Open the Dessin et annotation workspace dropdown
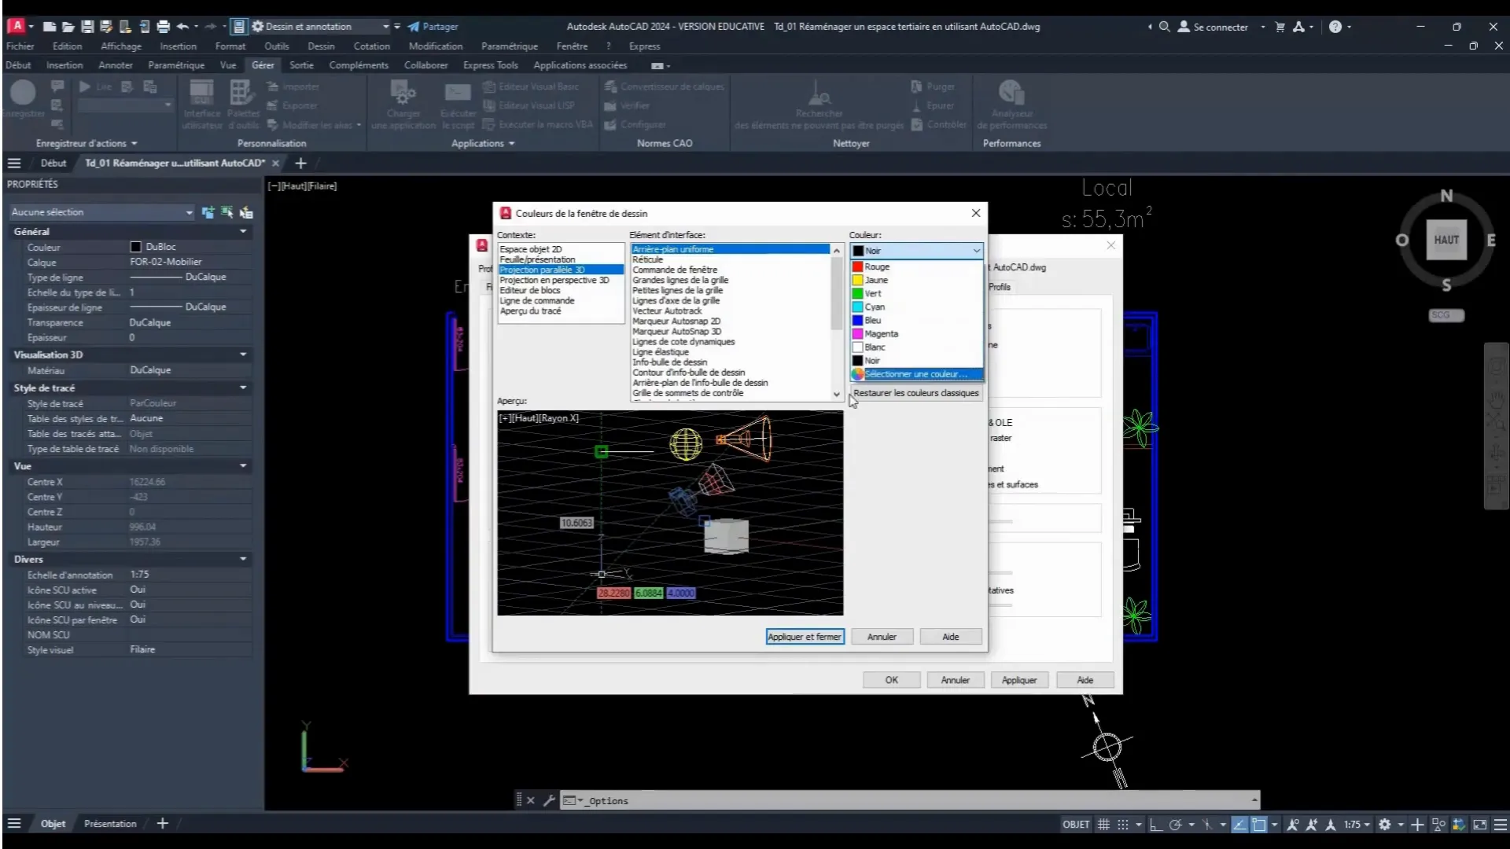 321,27
